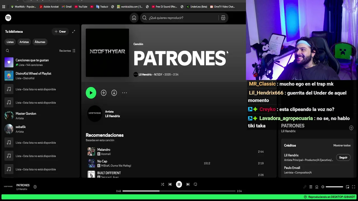Click Malandro track thumbnail
Image resolution: width=358 pixels, height=201 pixels.
(x=91, y=152)
